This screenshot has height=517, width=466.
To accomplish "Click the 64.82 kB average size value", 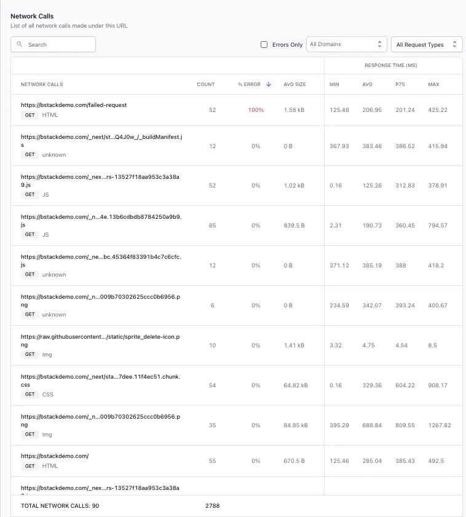I will pyautogui.click(x=296, y=385).
